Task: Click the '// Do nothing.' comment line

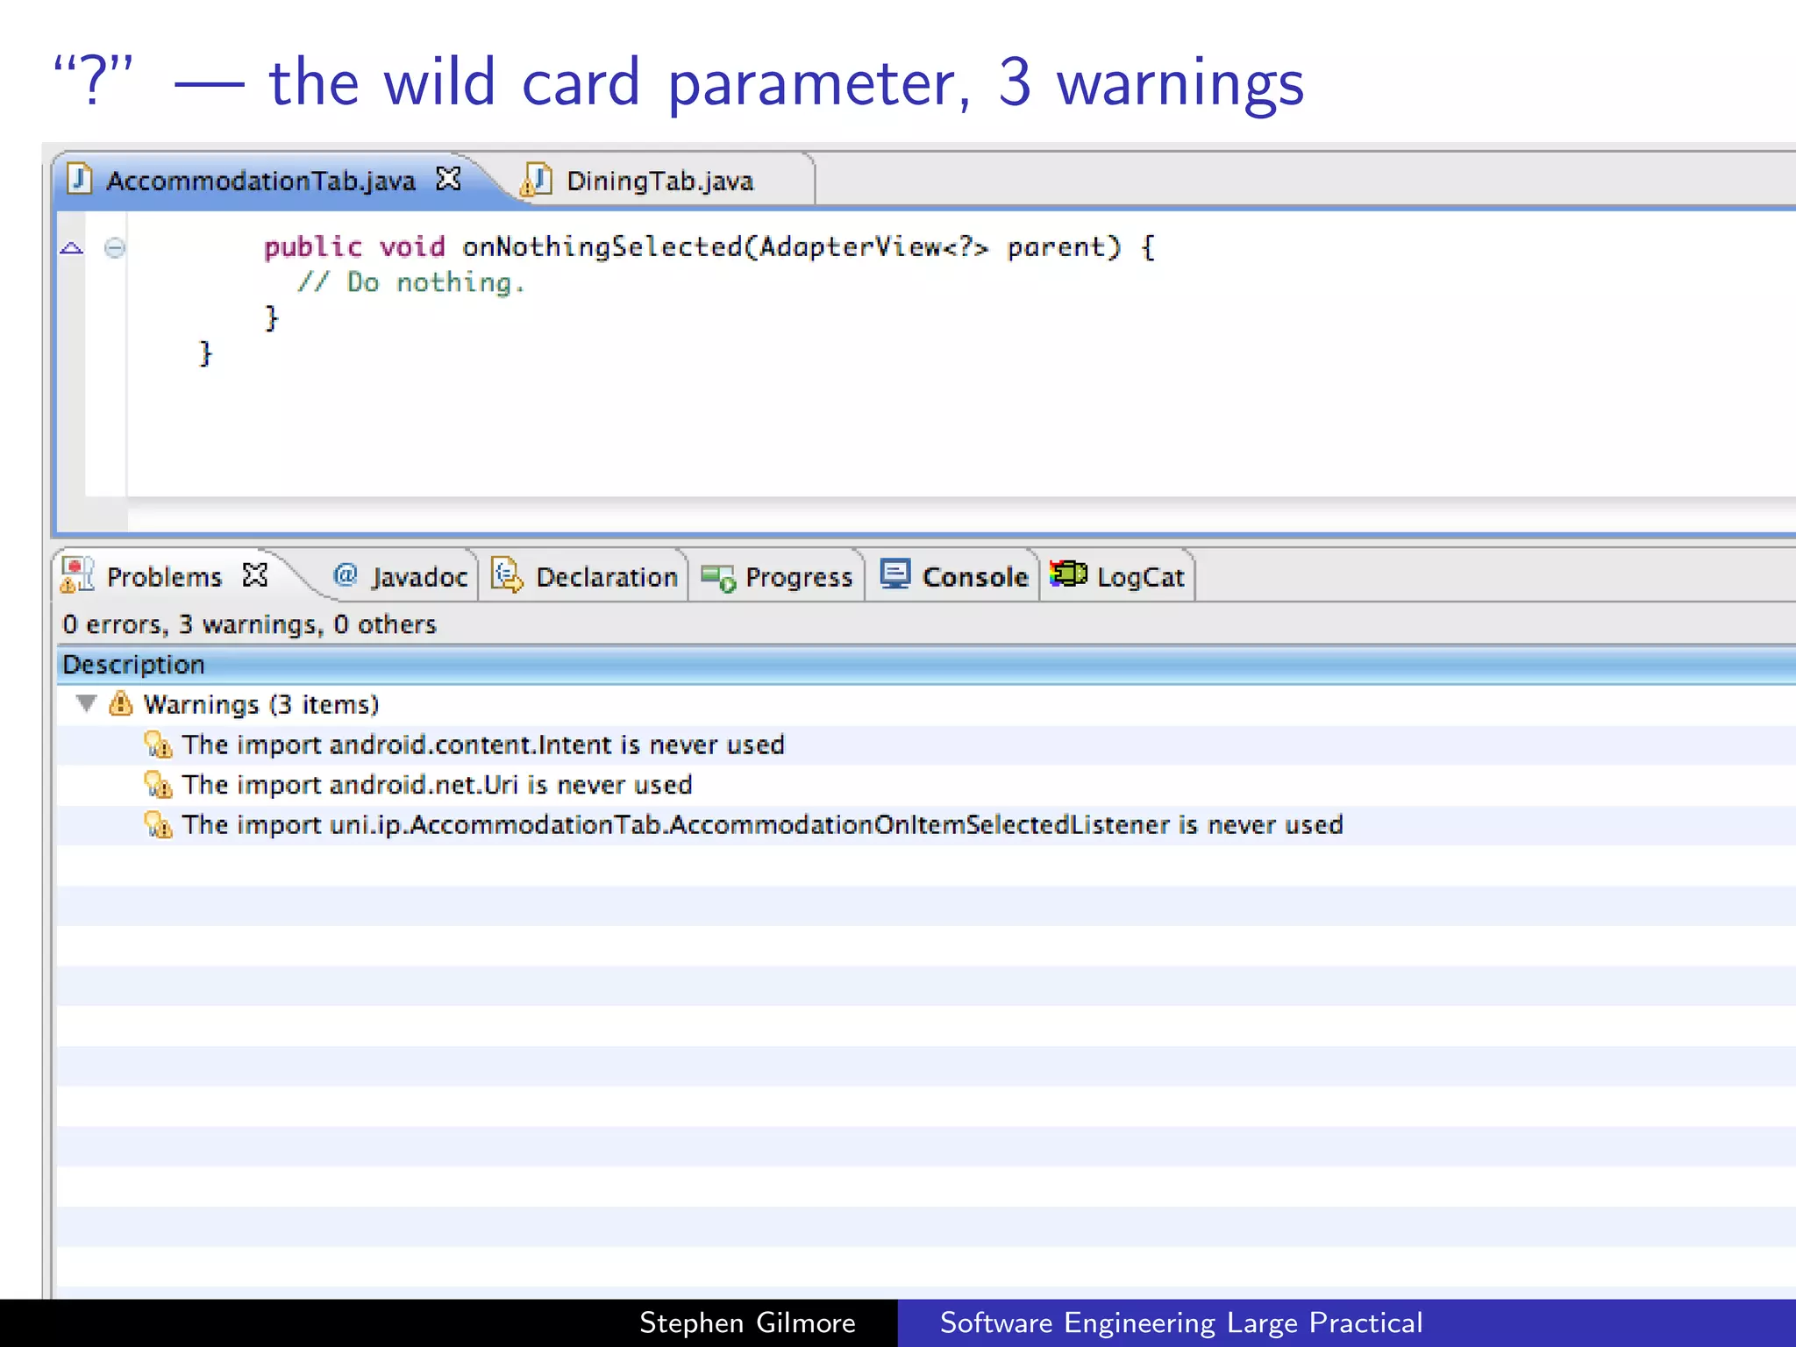Action: tap(410, 282)
